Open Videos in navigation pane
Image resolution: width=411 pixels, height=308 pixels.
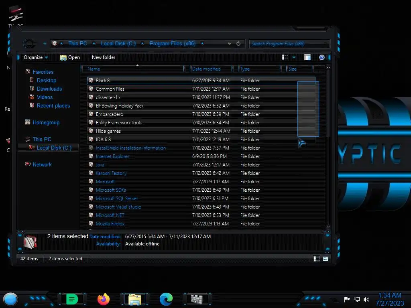(x=45, y=97)
